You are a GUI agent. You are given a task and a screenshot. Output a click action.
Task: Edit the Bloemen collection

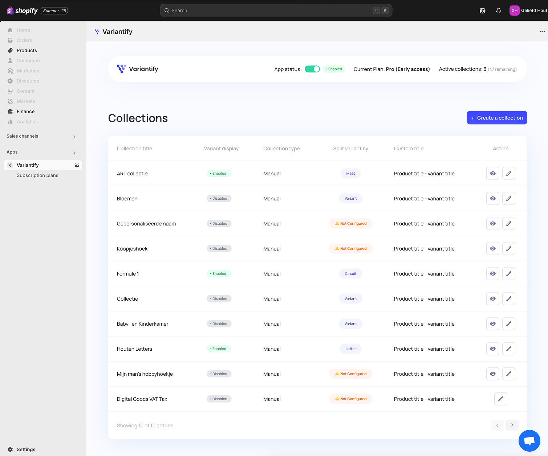pos(509,199)
